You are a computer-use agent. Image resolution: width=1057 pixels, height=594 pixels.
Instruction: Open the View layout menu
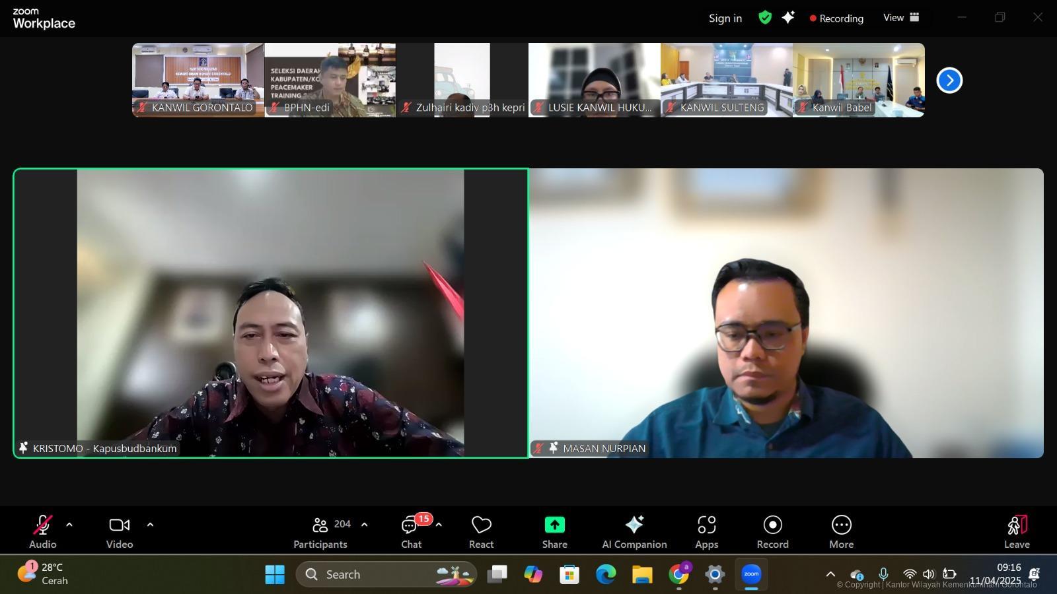[x=901, y=18]
